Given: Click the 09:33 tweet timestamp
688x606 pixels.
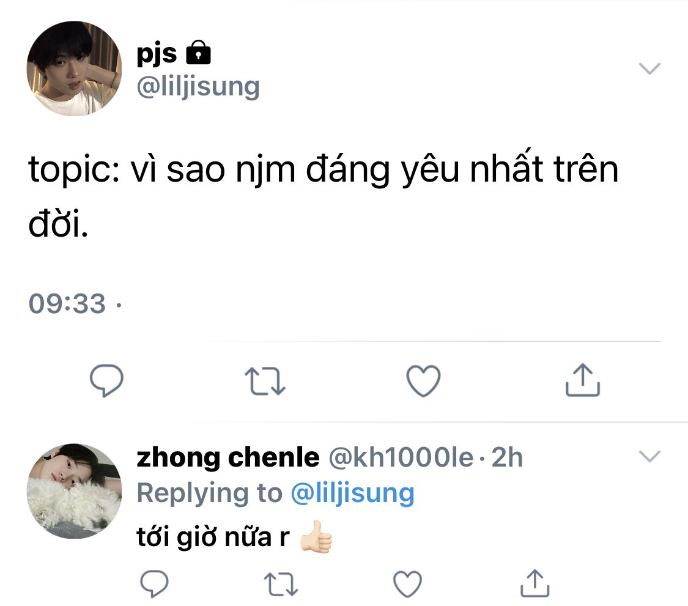Looking at the screenshot, I should pyautogui.click(x=67, y=304).
